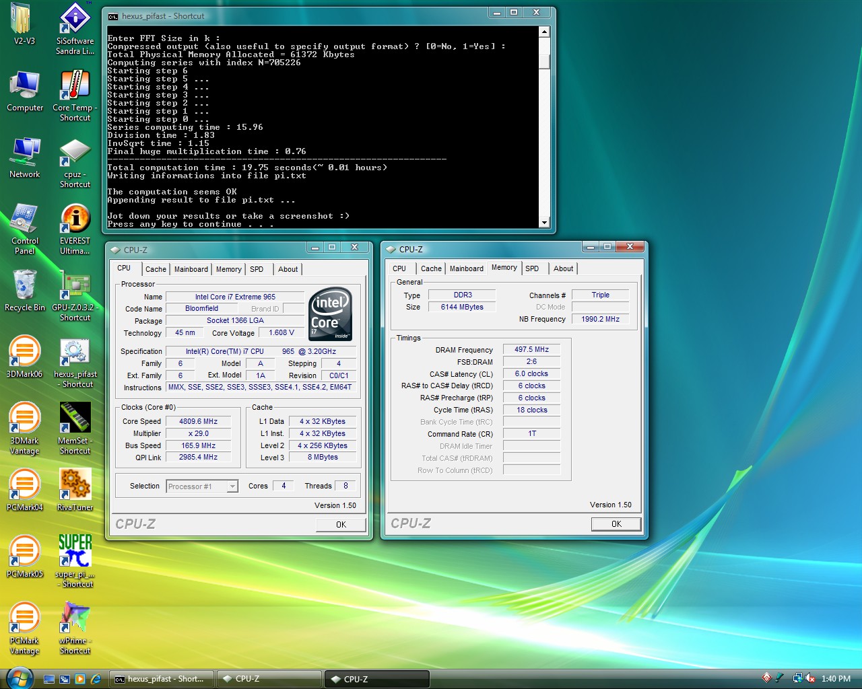The width and height of the screenshot is (862, 689).
Task: Launch Windows Media Player quick launch icon
Action: coord(80,679)
